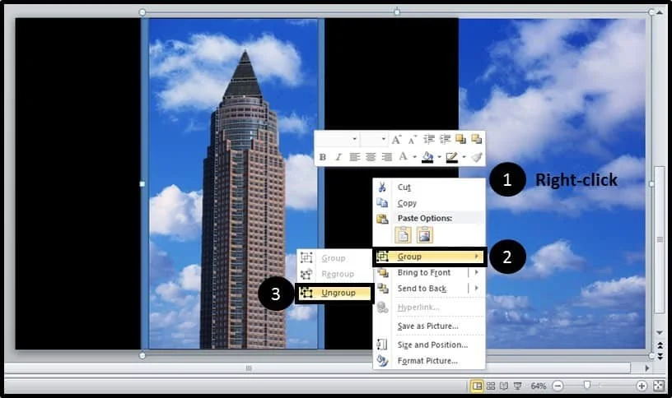Click Bring Forward icon in mini toolbar
Image resolution: width=672 pixels, height=398 pixels.
(460, 139)
